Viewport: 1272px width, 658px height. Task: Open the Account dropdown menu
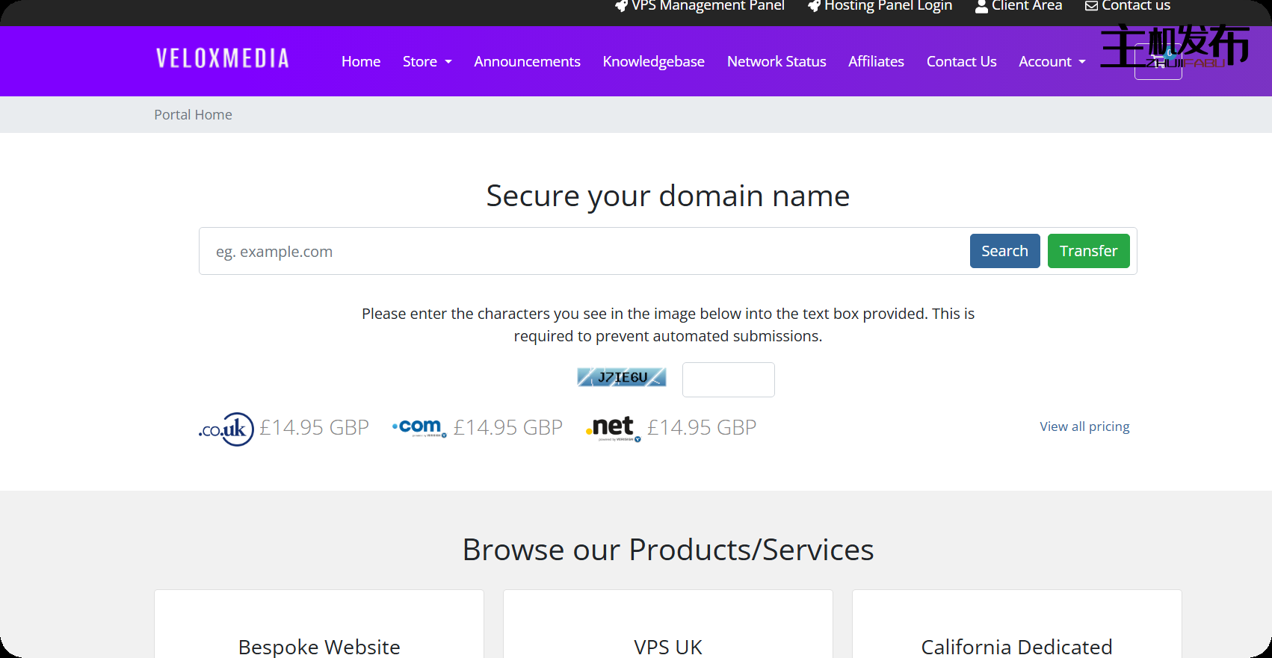point(1052,61)
